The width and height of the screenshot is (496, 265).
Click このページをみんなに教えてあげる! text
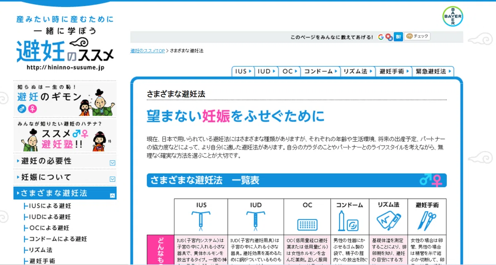pos(332,37)
